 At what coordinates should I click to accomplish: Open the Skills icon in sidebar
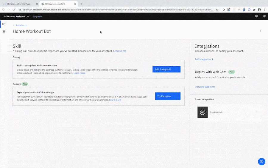(4, 32)
